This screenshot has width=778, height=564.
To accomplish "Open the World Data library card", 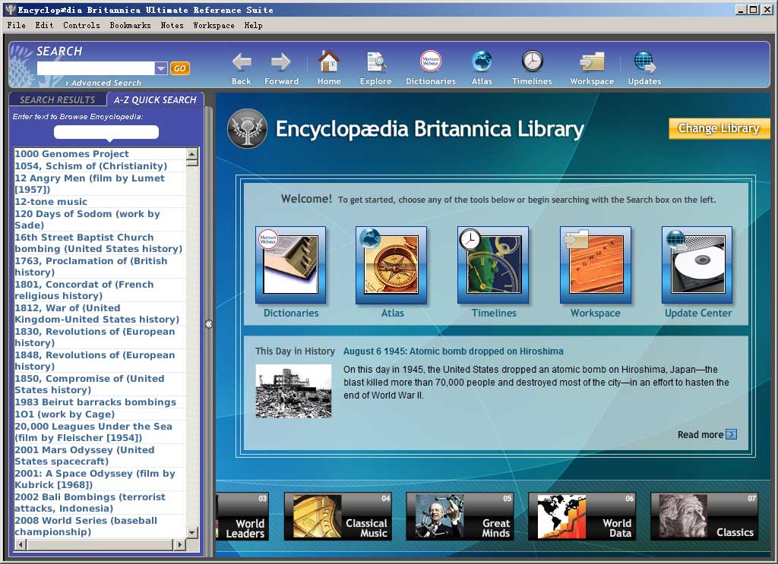I will (582, 516).
